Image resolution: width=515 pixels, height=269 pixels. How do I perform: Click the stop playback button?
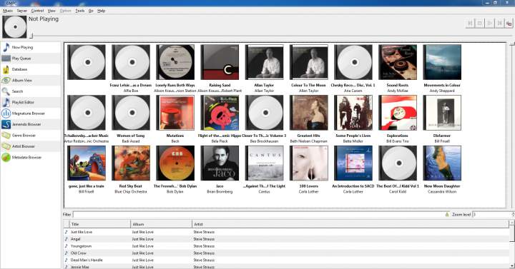[x=480, y=24]
